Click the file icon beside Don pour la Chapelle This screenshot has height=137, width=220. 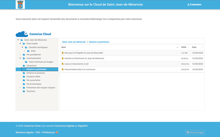point(63,53)
